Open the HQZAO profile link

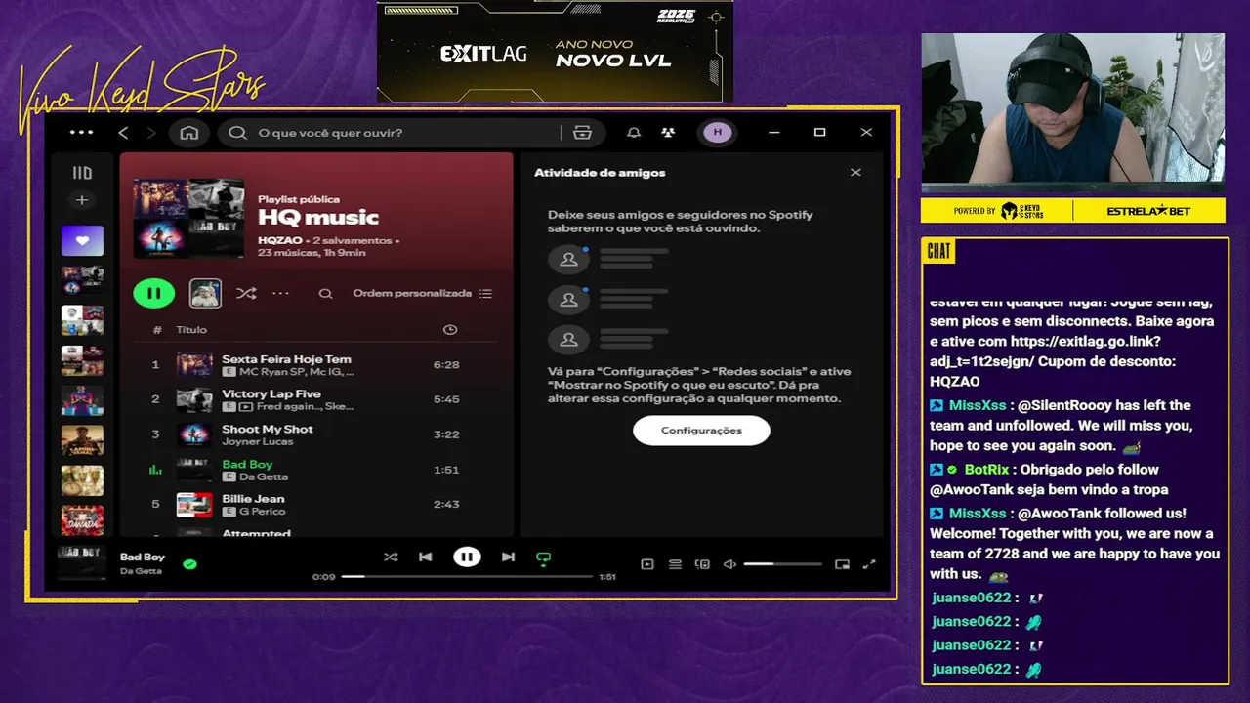(280, 240)
